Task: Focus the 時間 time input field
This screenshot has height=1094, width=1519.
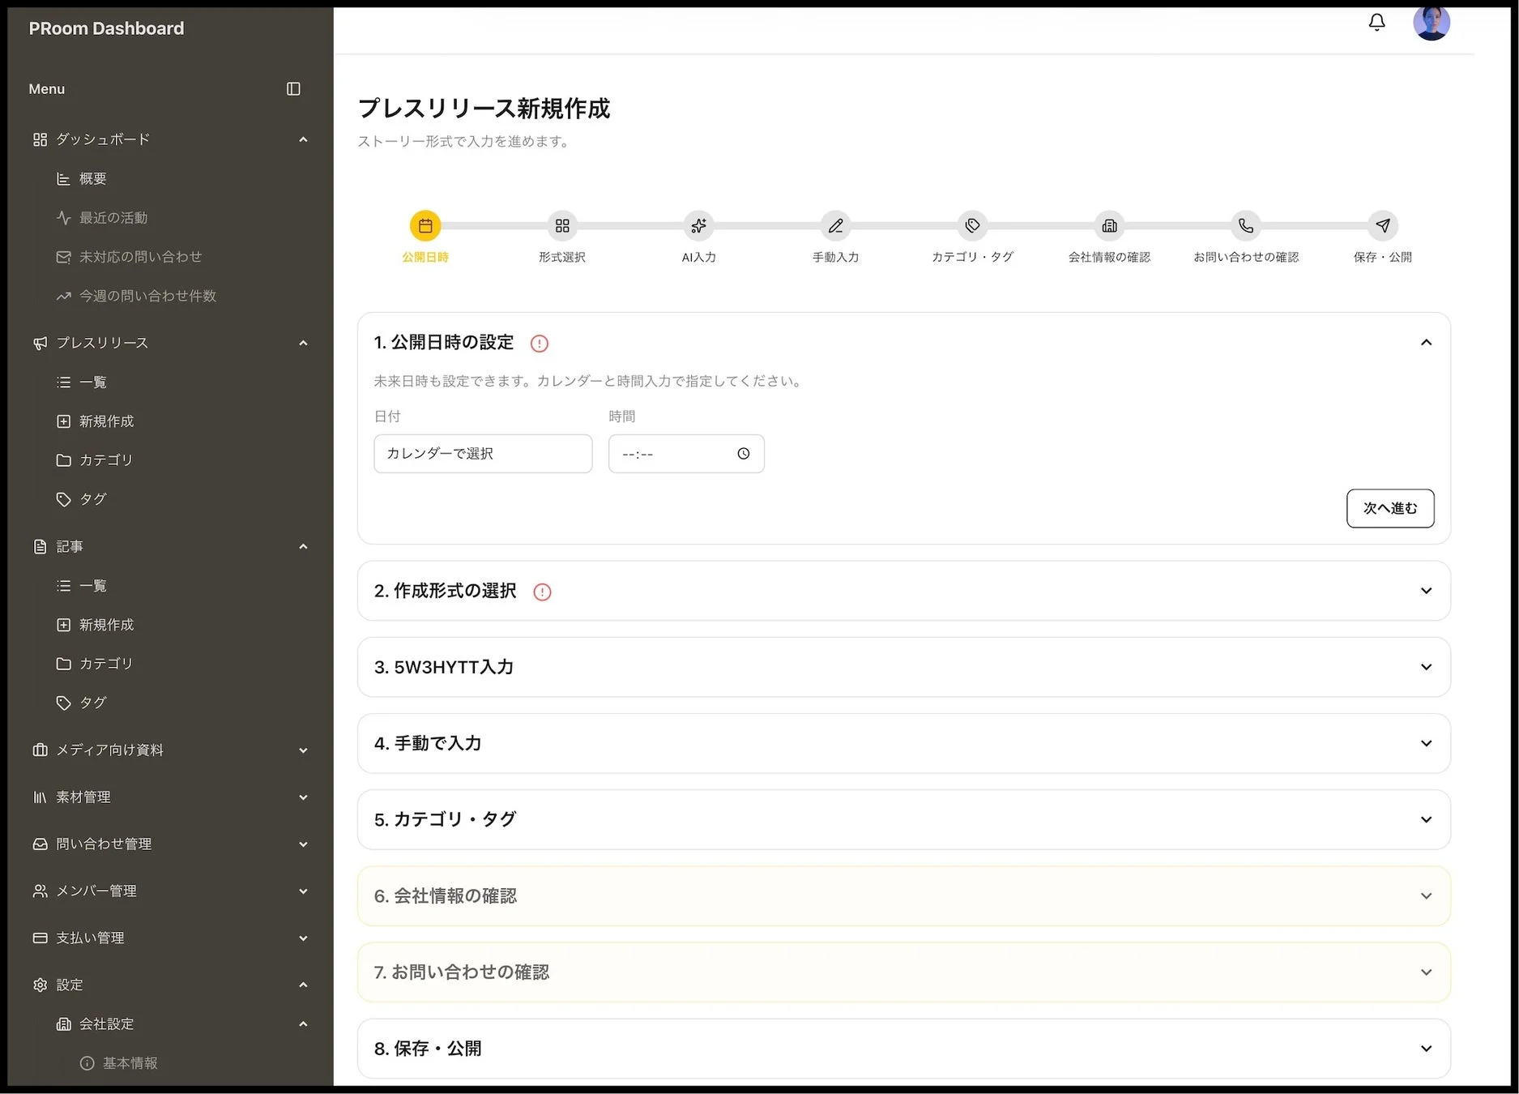Action: pos(686,454)
